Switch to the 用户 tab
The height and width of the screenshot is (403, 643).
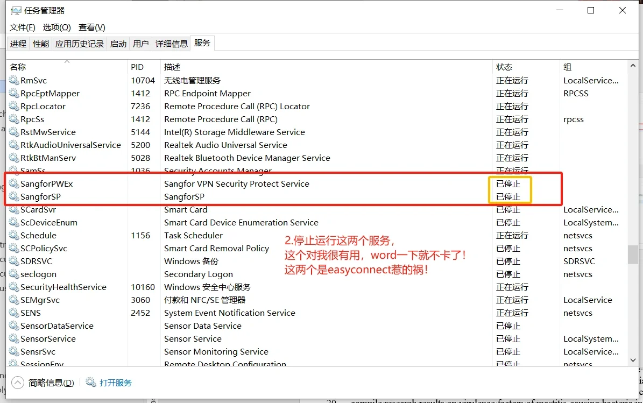point(140,44)
